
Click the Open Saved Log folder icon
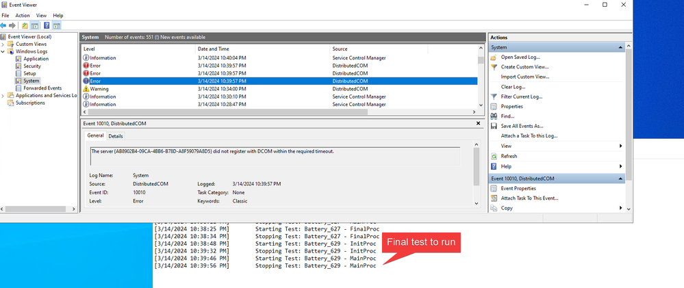click(494, 57)
